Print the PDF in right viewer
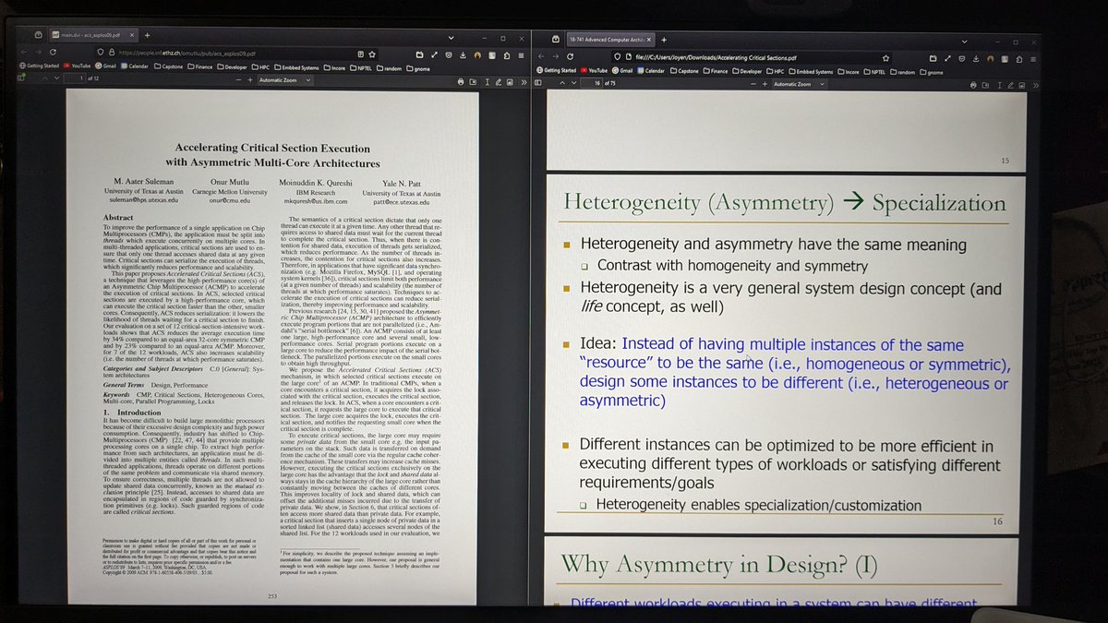 pyautogui.click(x=972, y=85)
